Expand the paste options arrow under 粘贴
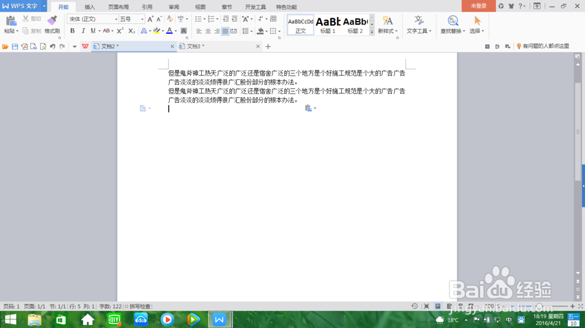The image size is (585, 328). (x=17, y=32)
